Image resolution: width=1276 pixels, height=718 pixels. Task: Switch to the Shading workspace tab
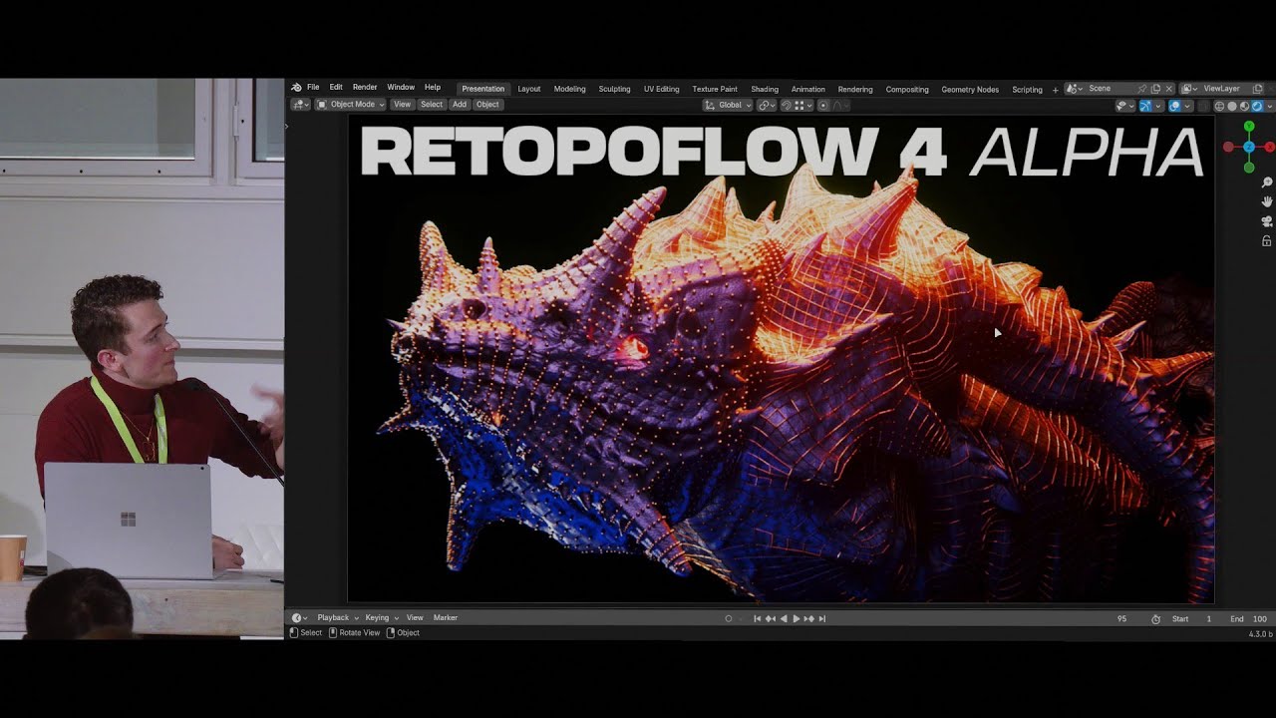click(765, 89)
